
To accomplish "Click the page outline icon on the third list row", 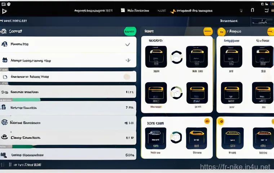I will pos(5,77).
